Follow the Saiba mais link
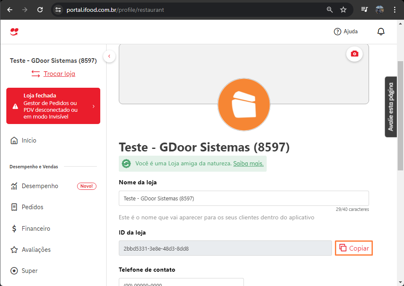This screenshot has height=286, width=404. [x=249, y=164]
